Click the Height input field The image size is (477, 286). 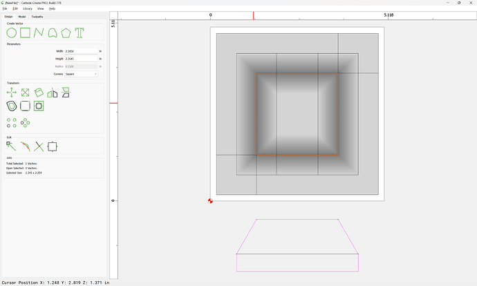81,59
